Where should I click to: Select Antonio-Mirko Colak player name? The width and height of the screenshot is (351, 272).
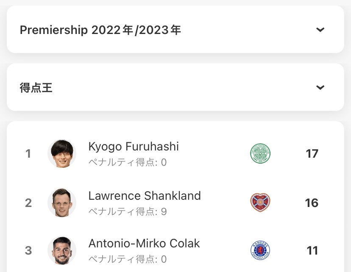[144, 243]
